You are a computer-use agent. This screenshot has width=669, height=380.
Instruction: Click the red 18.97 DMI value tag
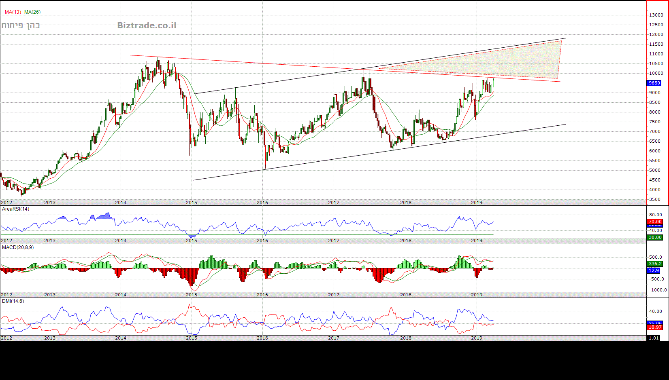(655, 327)
